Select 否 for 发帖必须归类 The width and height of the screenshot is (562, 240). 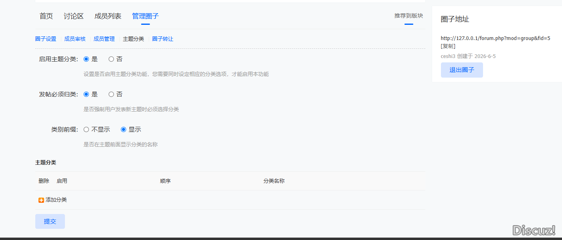click(x=111, y=94)
